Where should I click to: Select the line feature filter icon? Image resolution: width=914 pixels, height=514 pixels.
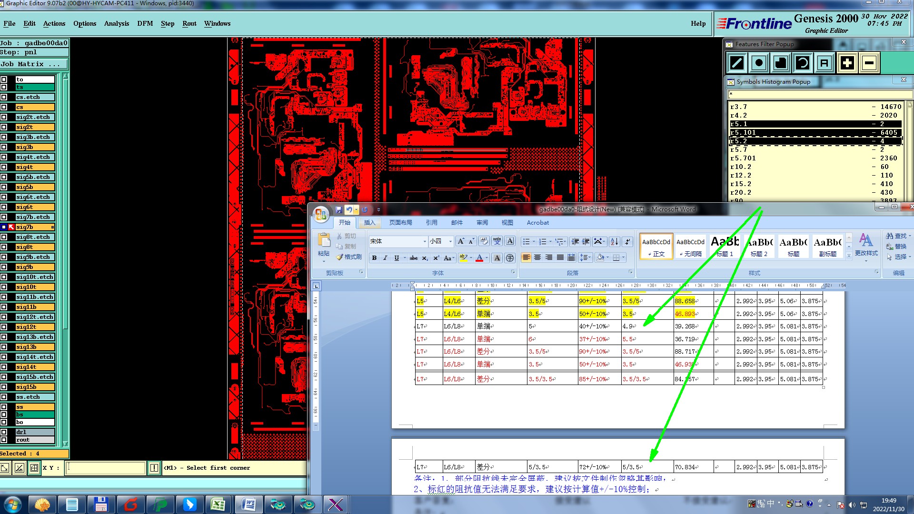[737, 63]
